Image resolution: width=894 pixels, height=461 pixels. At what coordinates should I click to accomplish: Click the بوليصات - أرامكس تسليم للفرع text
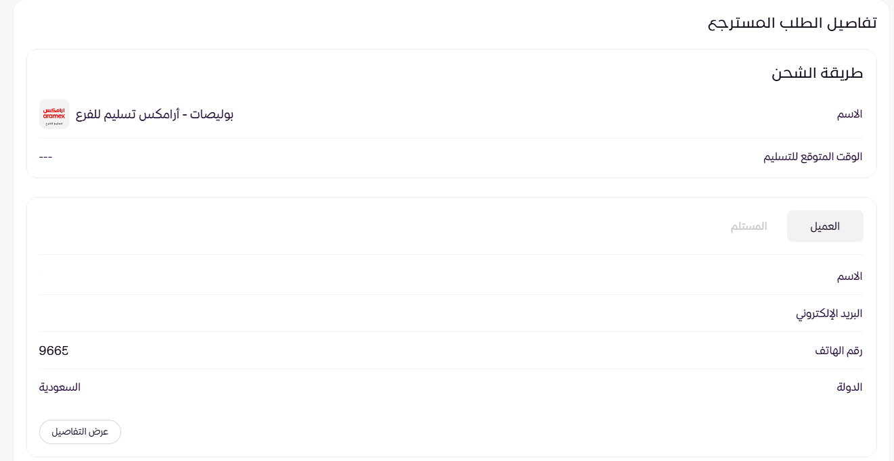(x=154, y=114)
